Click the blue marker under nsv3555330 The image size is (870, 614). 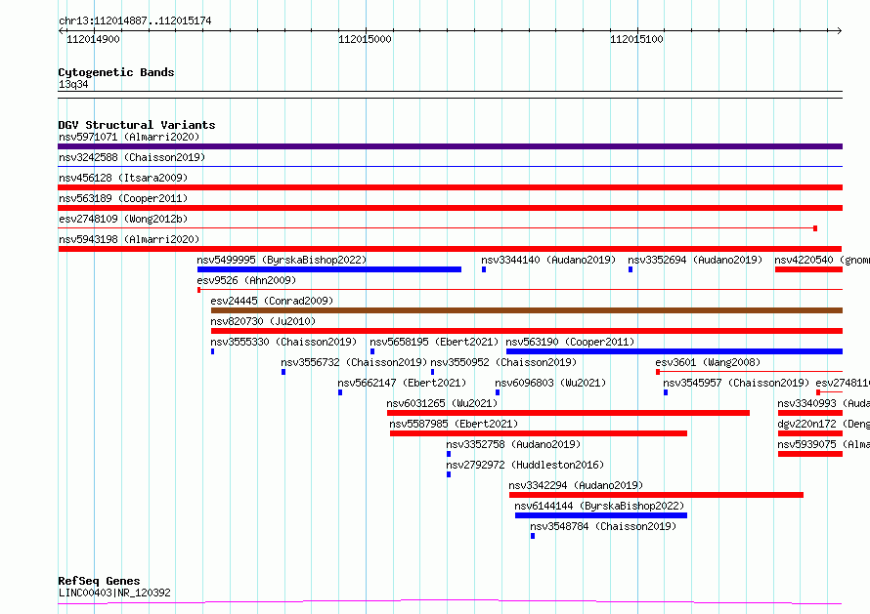pos(212,351)
